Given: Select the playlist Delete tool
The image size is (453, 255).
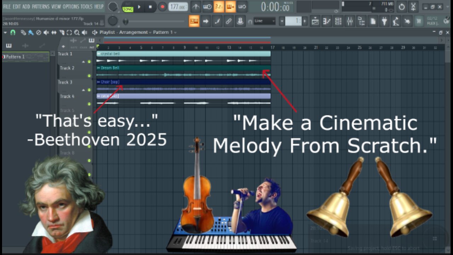Looking at the screenshot, I should tap(39, 32).
